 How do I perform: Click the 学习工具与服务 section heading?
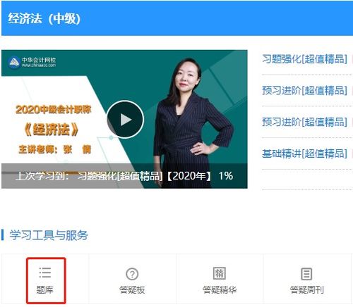[x=49, y=235]
